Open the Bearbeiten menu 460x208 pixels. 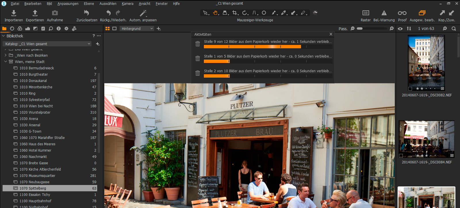[x=33, y=3]
